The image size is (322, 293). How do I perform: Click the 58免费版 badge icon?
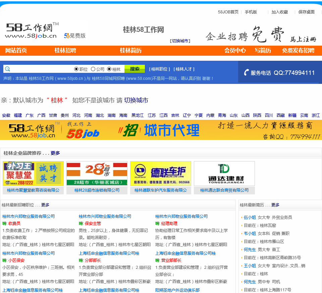tap(75, 36)
